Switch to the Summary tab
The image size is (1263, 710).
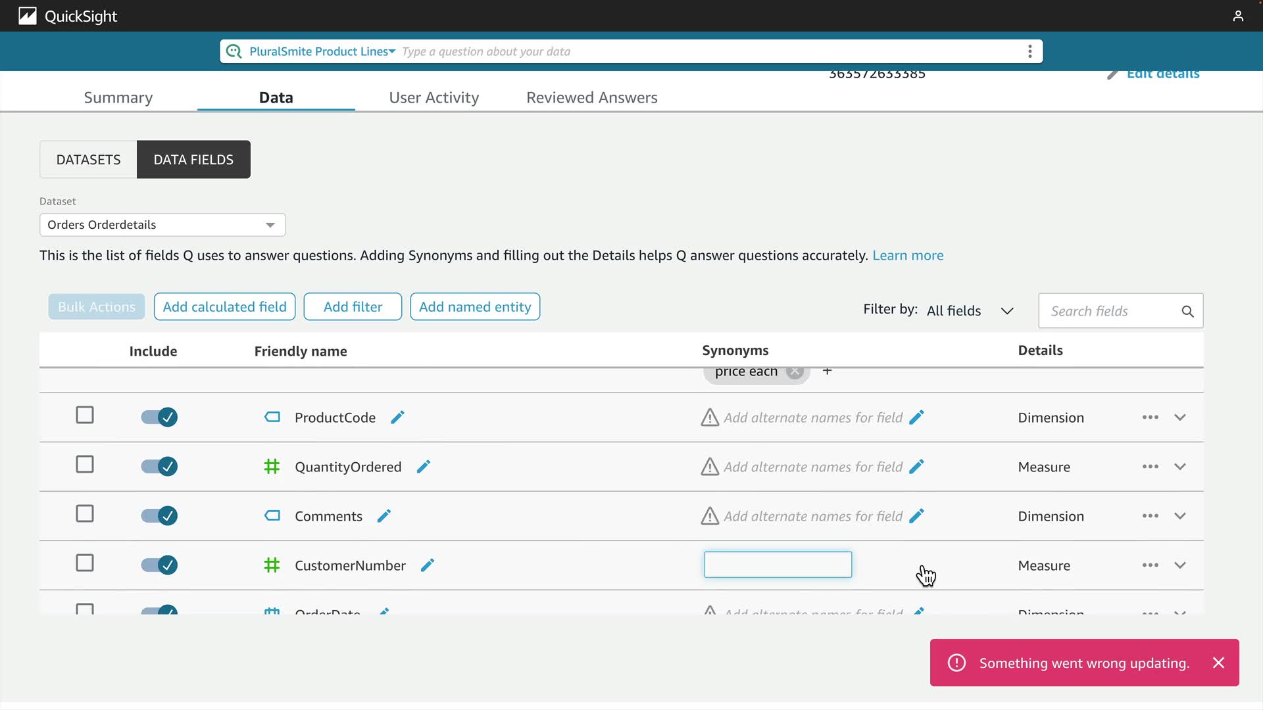[118, 97]
